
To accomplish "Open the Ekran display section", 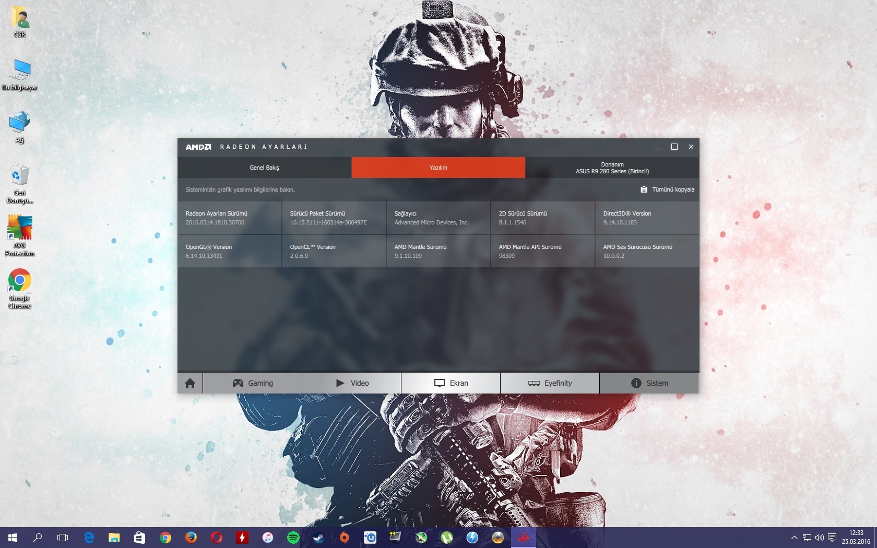I will tap(451, 383).
